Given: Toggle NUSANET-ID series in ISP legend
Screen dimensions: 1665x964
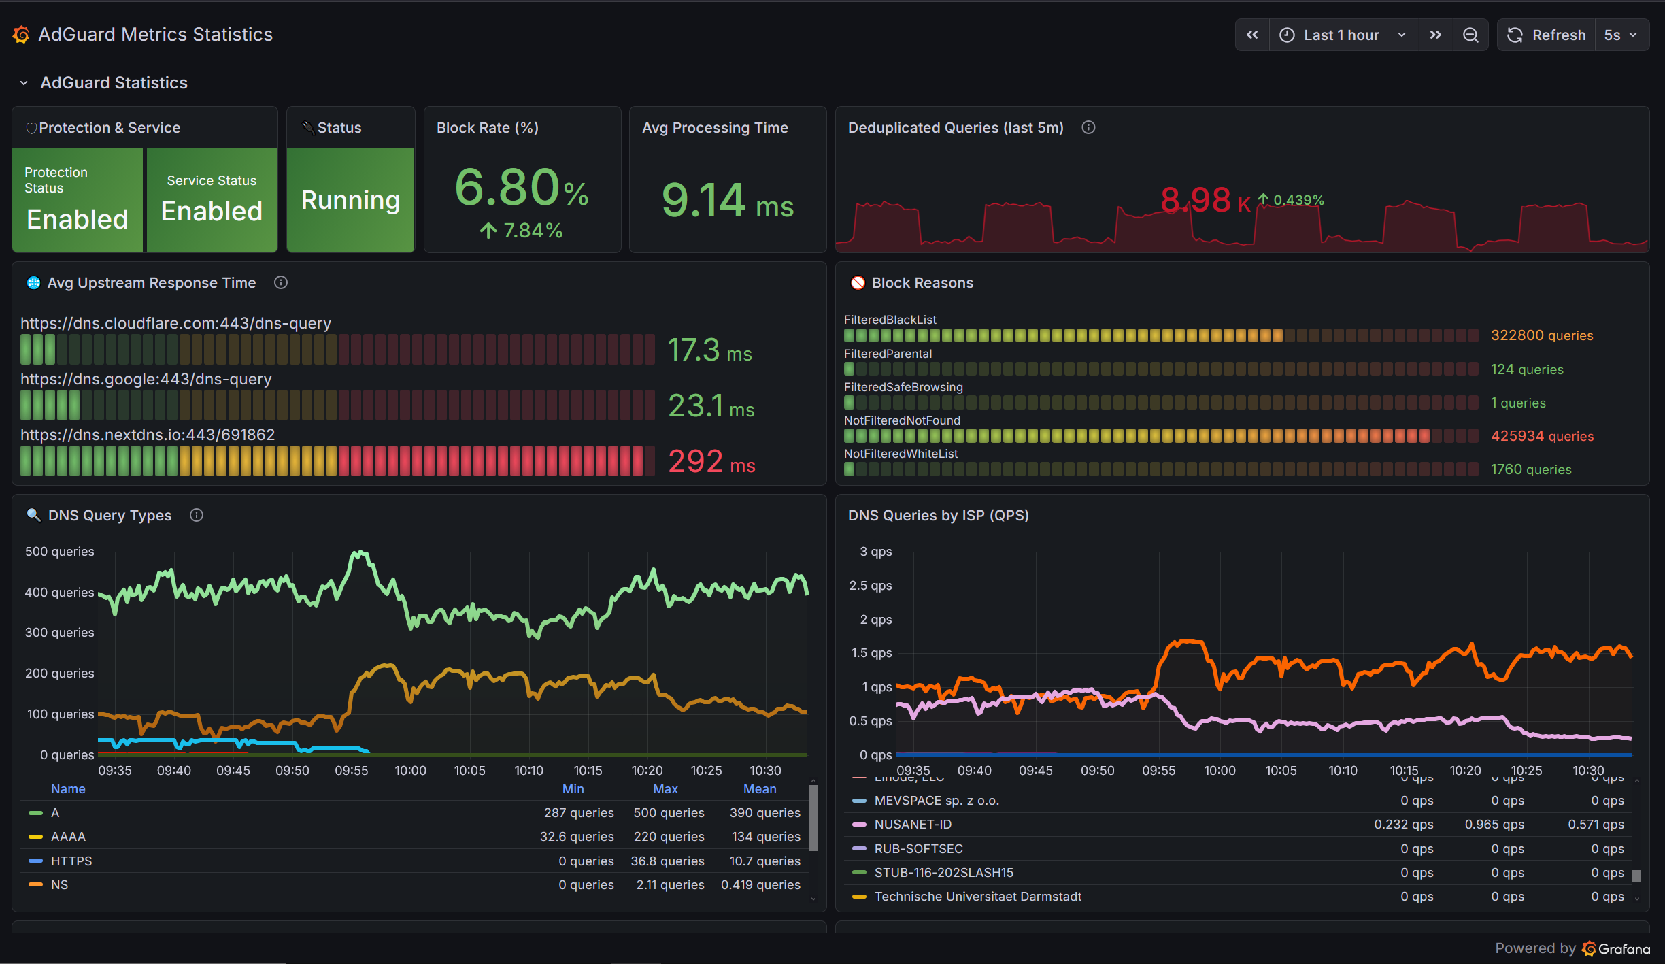Looking at the screenshot, I should point(913,824).
